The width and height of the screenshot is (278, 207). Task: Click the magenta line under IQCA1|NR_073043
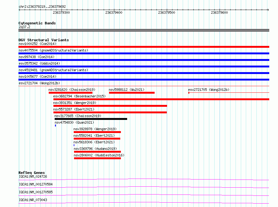tap(144, 203)
